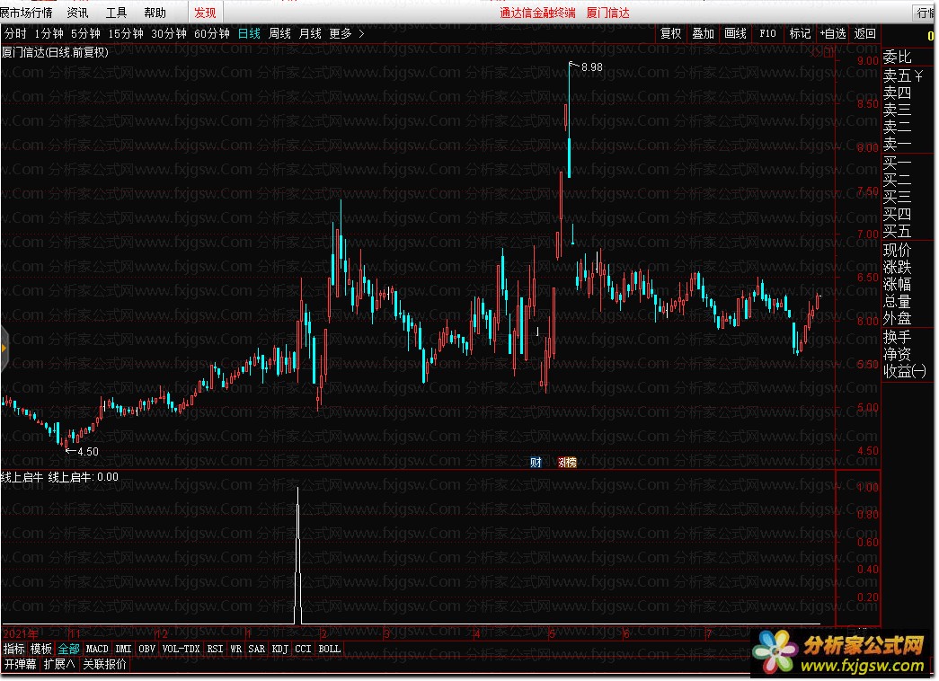Select the BOLL indicator
This screenshot has height=681, width=939.
pyautogui.click(x=330, y=649)
